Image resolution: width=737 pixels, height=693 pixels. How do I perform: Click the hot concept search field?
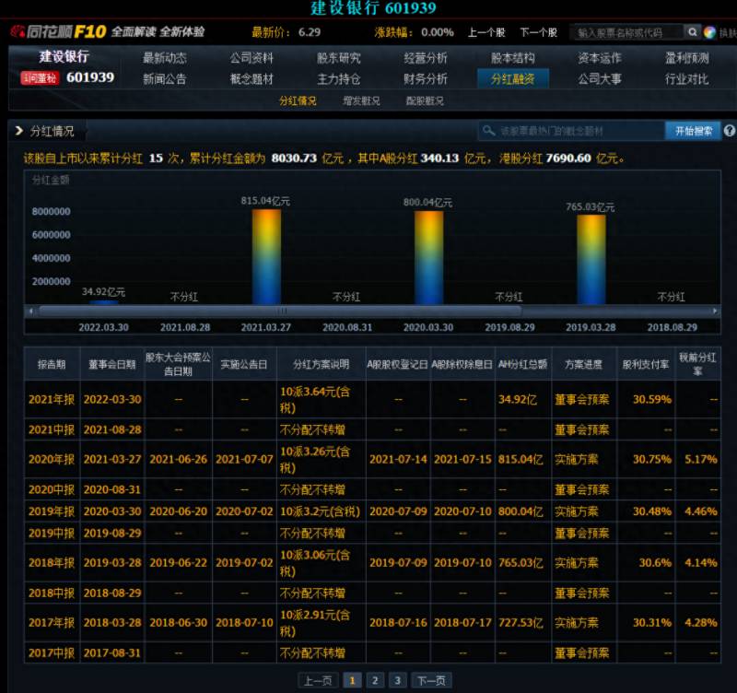571,131
